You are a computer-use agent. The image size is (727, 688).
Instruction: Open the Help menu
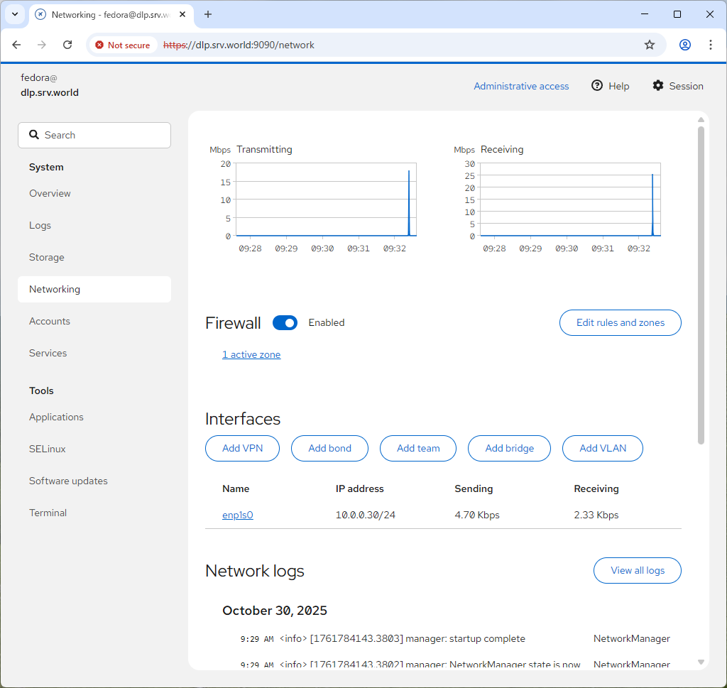pos(610,86)
